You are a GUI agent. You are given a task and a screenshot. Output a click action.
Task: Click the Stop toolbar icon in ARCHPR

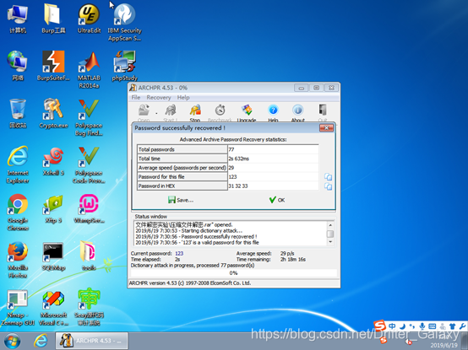tap(195, 113)
